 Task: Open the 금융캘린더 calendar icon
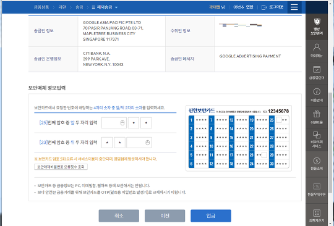317,69
